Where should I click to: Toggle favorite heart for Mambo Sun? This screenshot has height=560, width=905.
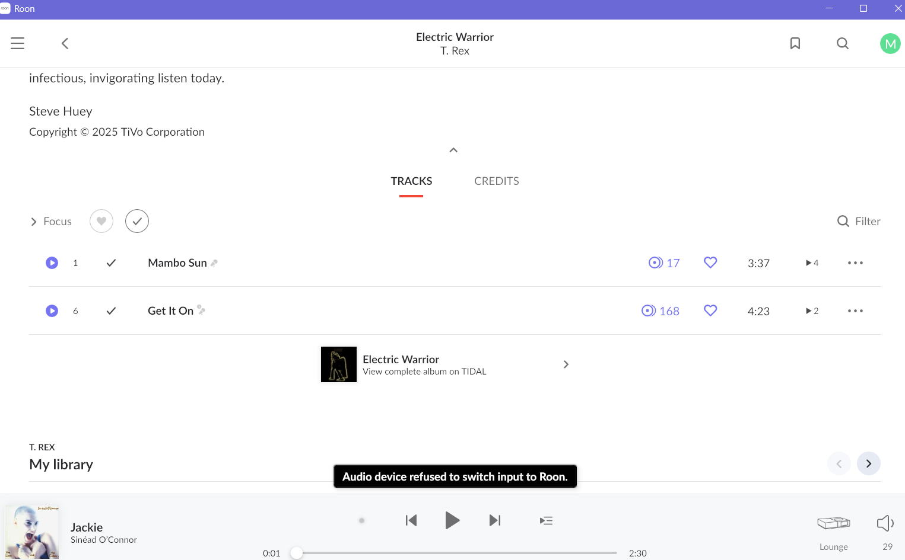point(710,263)
